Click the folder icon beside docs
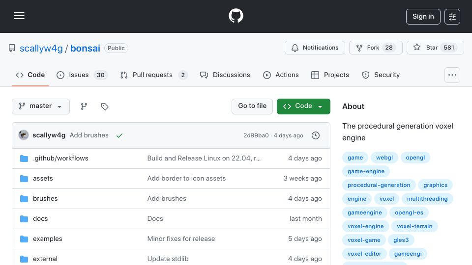The width and height of the screenshot is (472, 265). 24,219
